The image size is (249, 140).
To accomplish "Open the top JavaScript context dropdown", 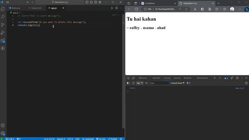I will 140,83.
